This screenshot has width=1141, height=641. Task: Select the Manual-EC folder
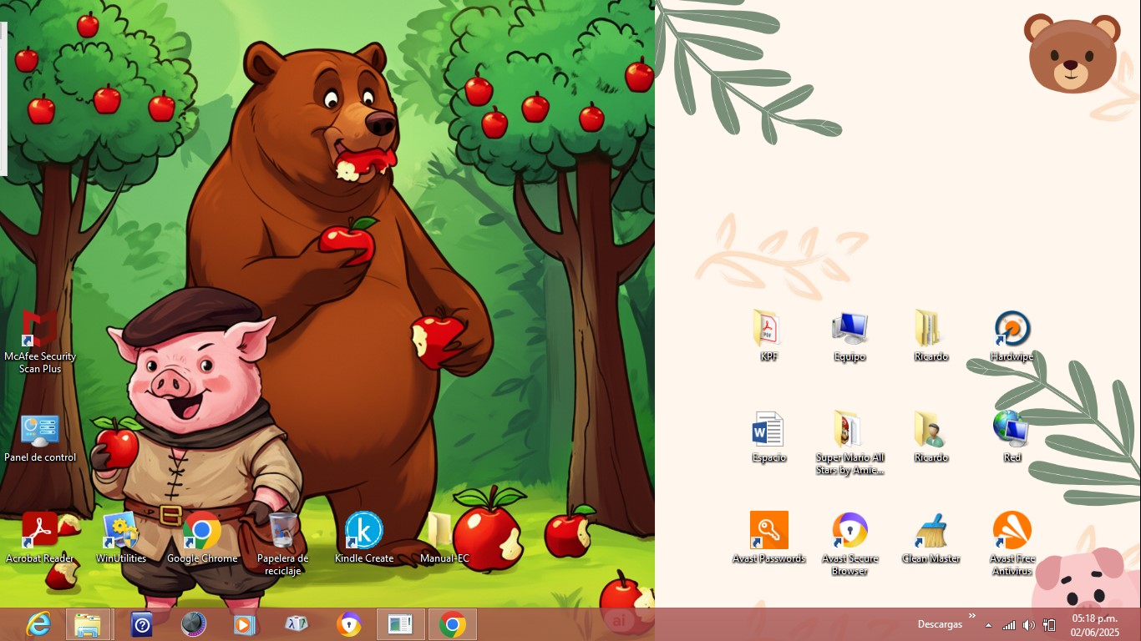(x=444, y=538)
